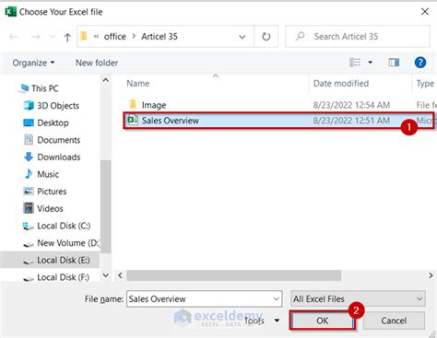Sort by Date modified column
This screenshot has width=437, height=338.
pyautogui.click(x=341, y=83)
